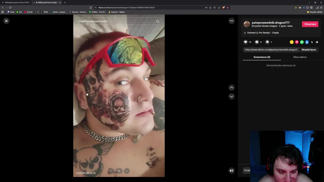Image resolution: width=324 pixels, height=182 pixels.
Task: Share to WhatsApp
Action: pyautogui.click(x=302, y=42)
